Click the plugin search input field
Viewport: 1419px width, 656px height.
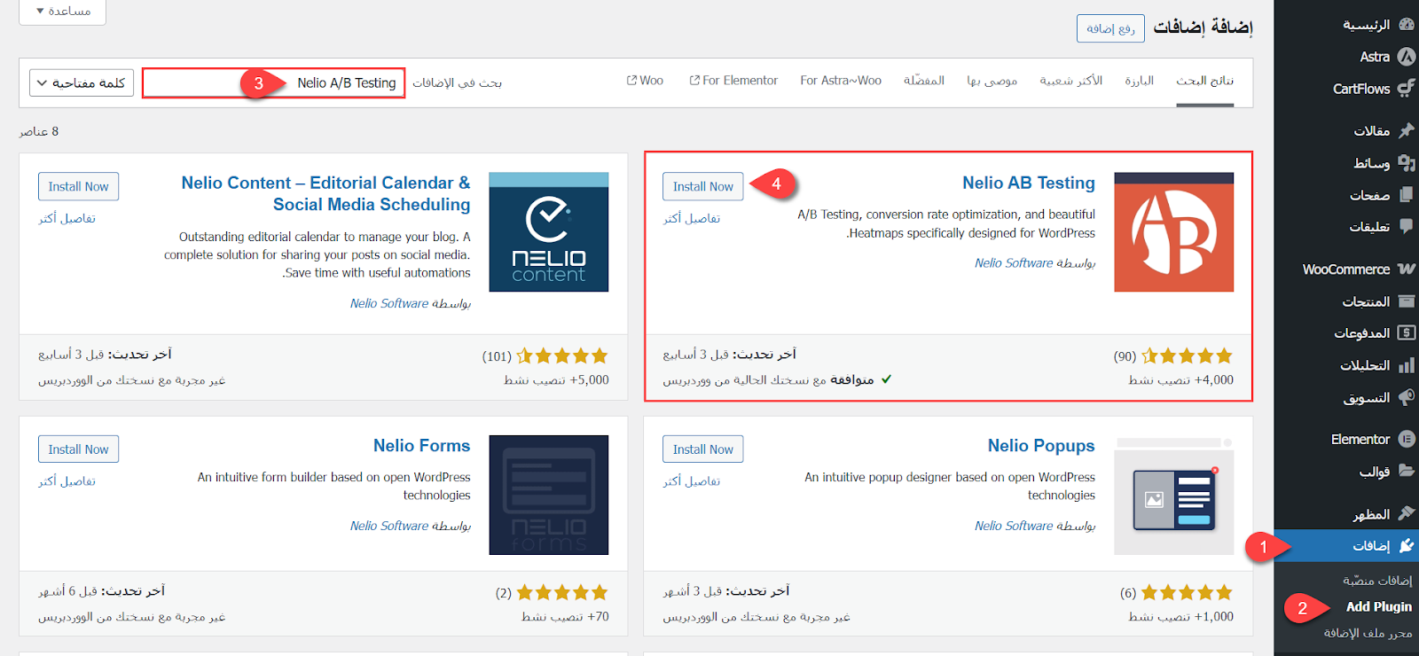[273, 83]
